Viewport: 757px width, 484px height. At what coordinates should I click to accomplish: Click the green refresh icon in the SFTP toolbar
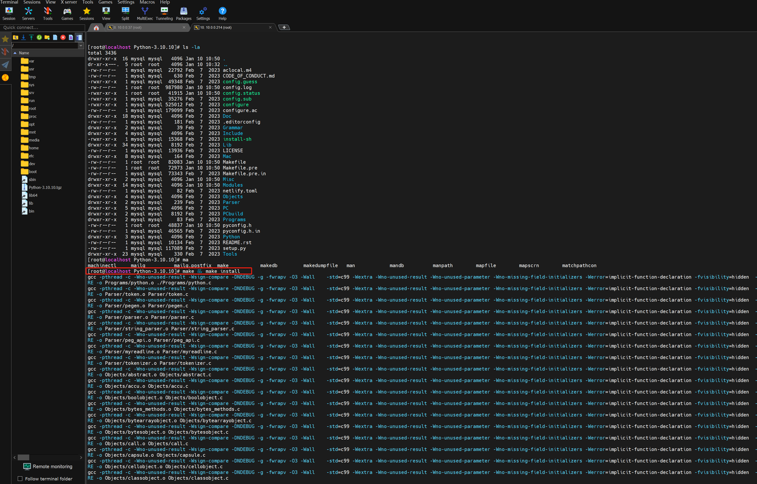click(39, 37)
